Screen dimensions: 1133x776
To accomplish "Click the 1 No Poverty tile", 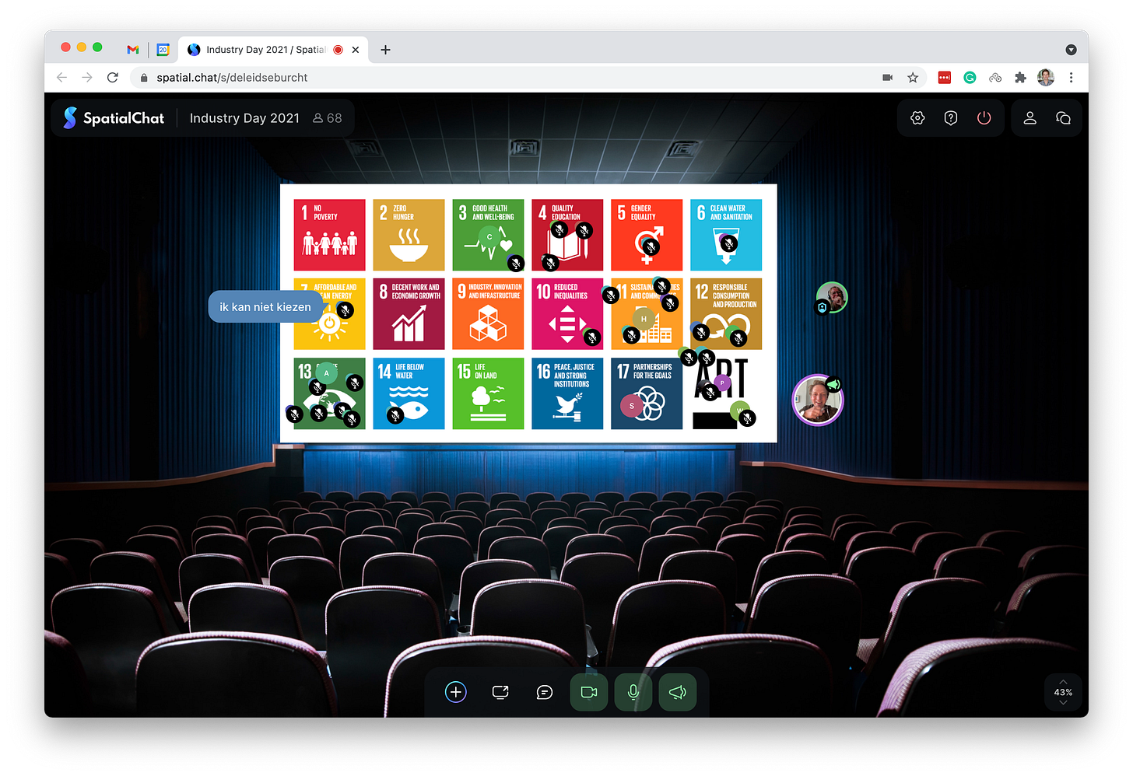I will (x=329, y=235).
